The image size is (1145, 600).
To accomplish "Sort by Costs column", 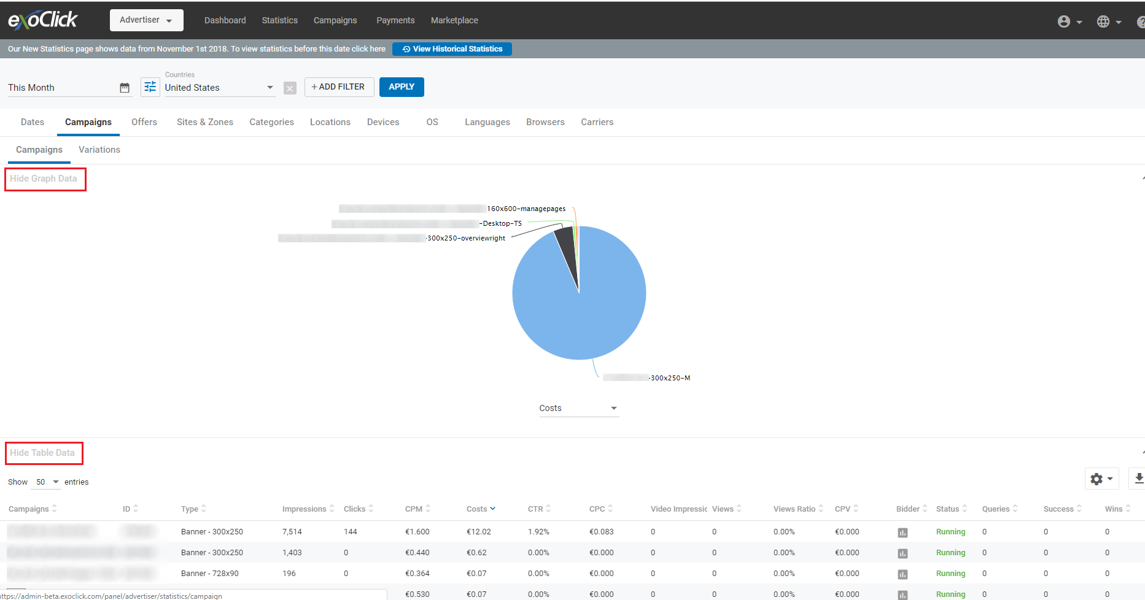I will [481, 509].
